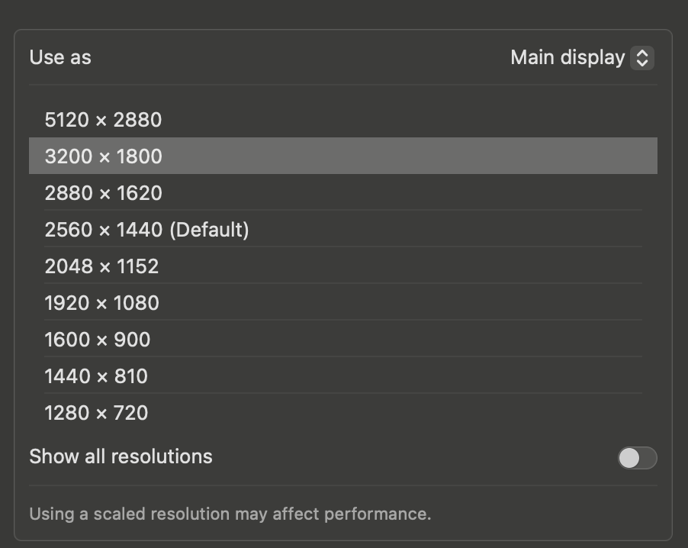Select the 2880 × 1620 resolution
Screen dimensions: 688x548
pos(102,193)
